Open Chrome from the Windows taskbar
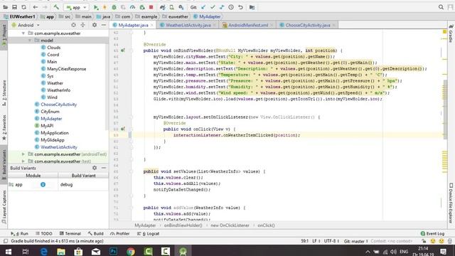 [x=131, y=251]
